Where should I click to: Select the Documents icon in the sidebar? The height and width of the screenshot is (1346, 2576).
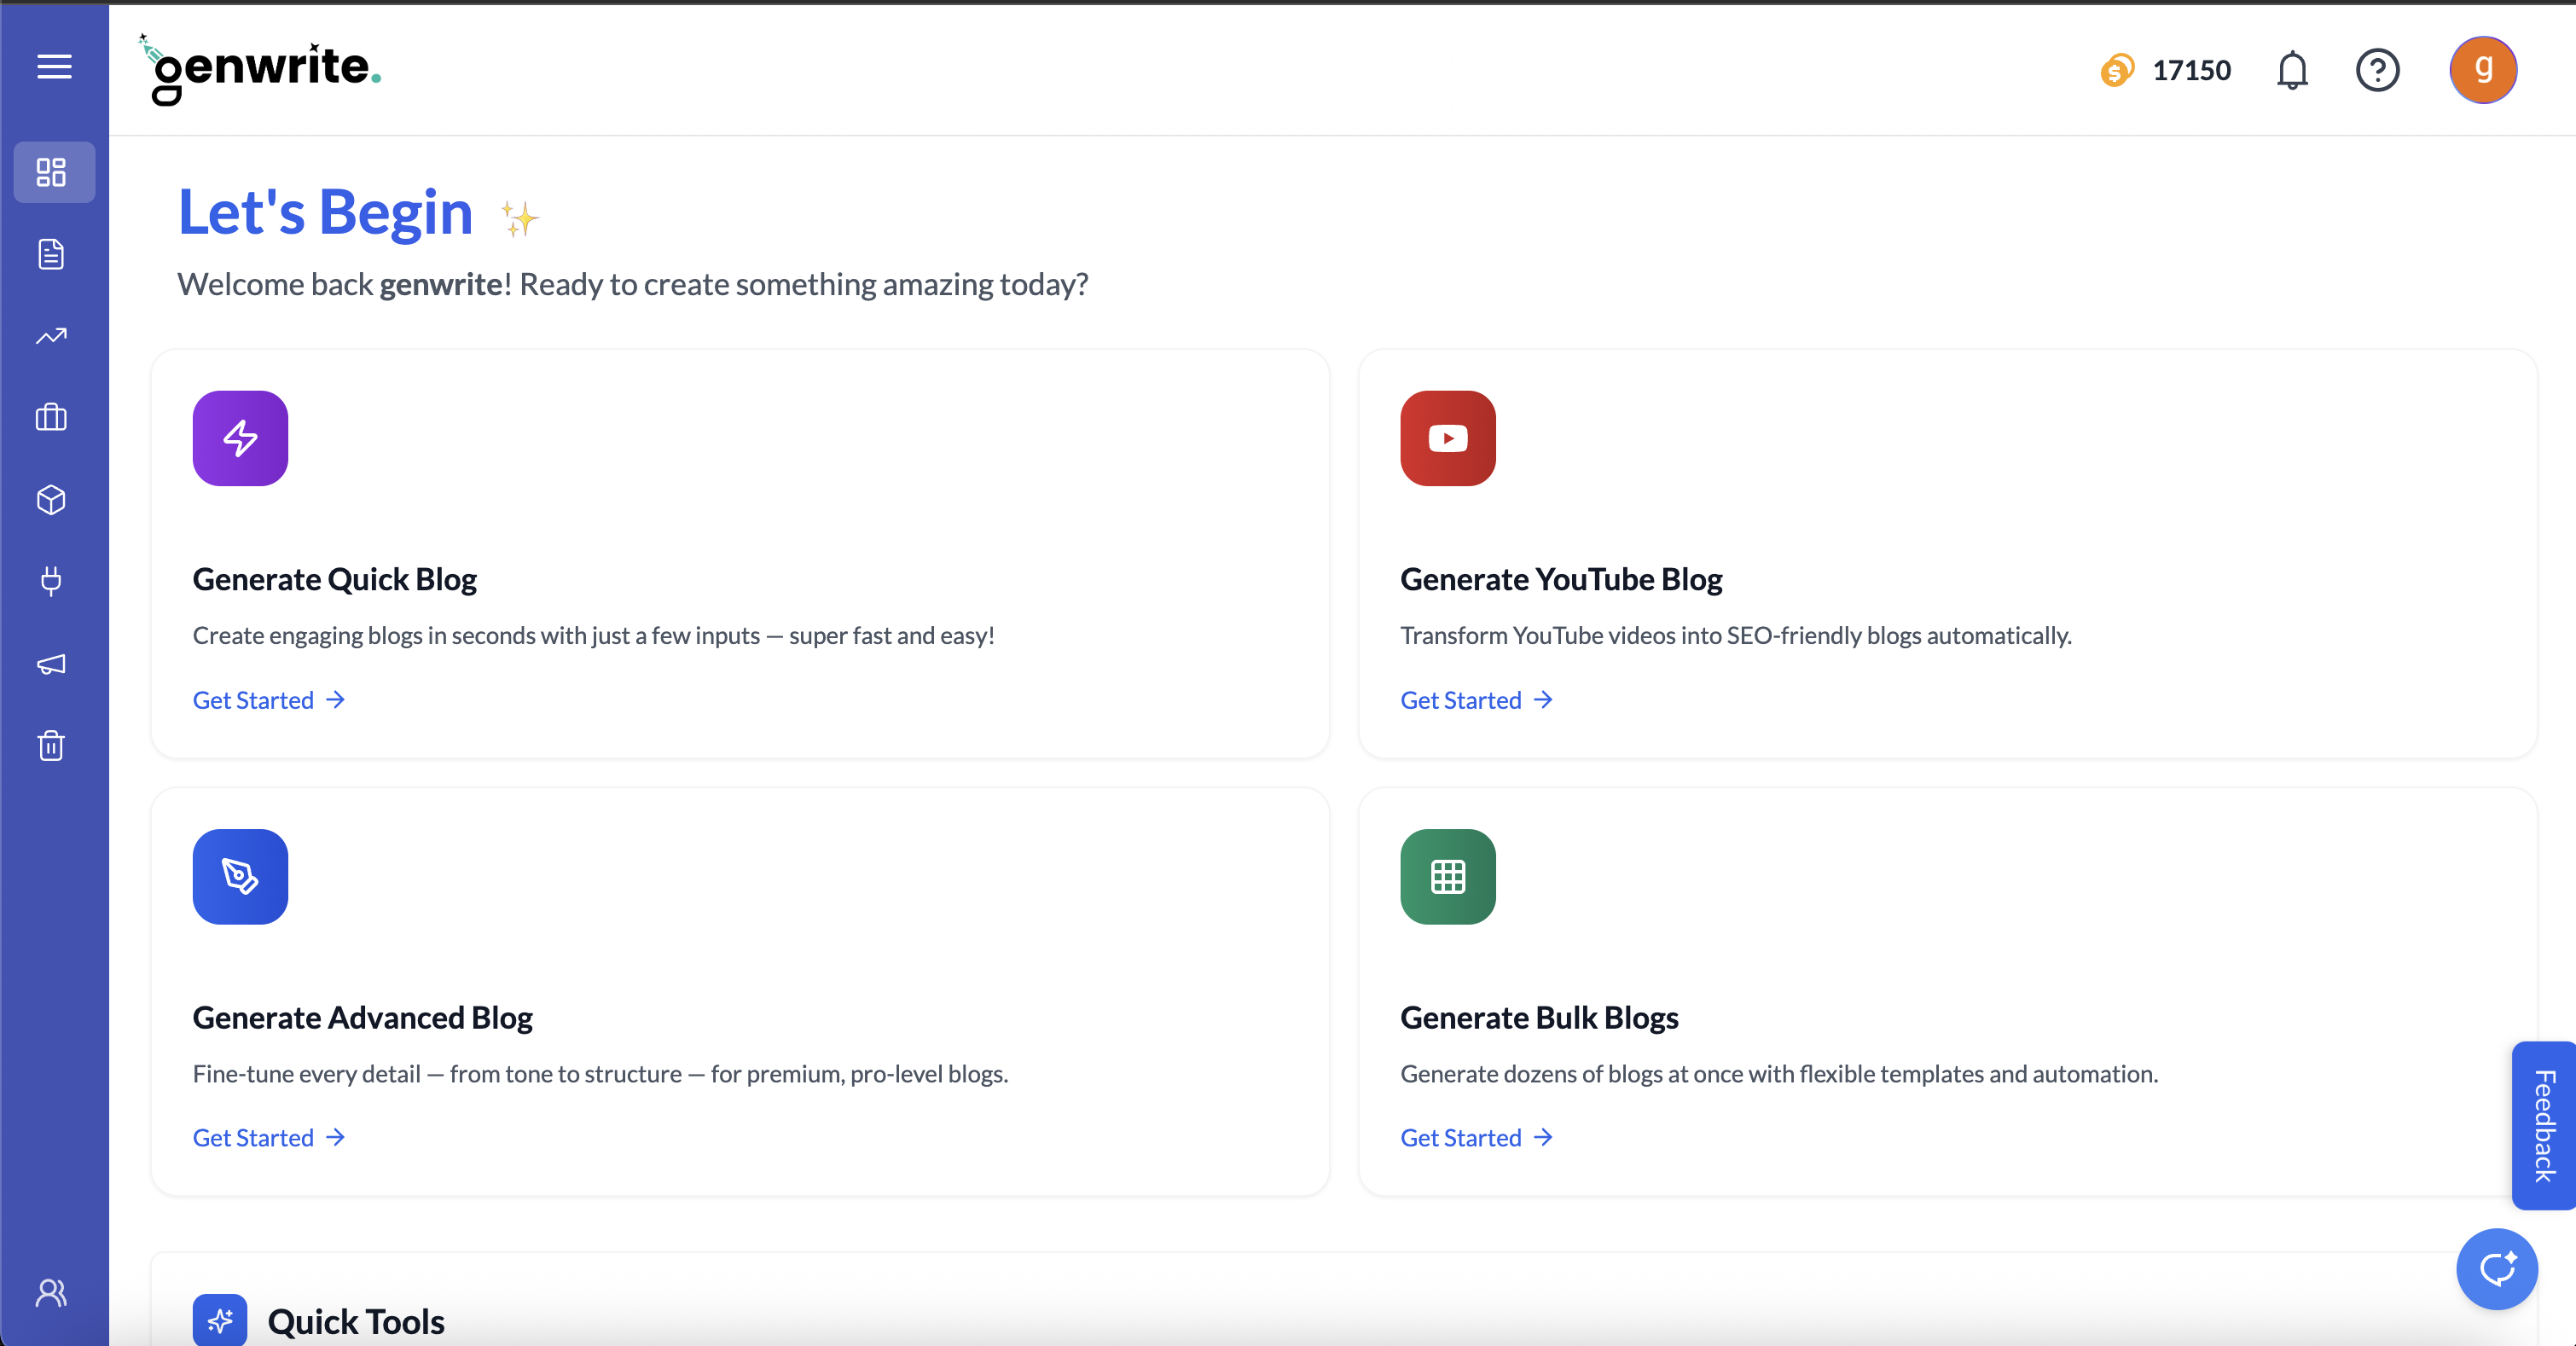51,254
